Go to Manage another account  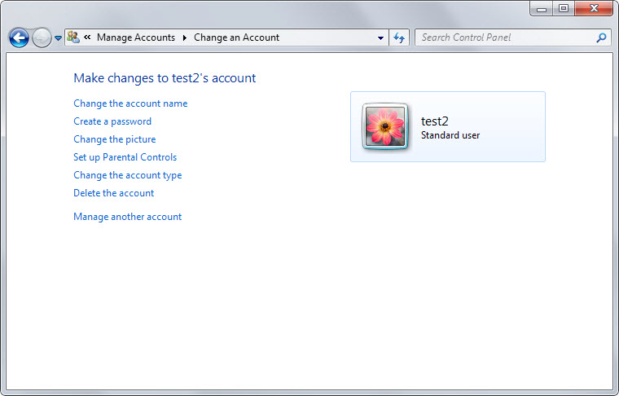coord(128,217)
